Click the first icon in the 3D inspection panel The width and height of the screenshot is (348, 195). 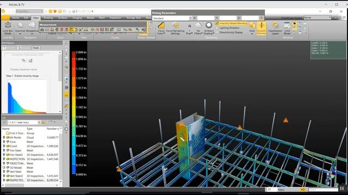pos(23,61)
